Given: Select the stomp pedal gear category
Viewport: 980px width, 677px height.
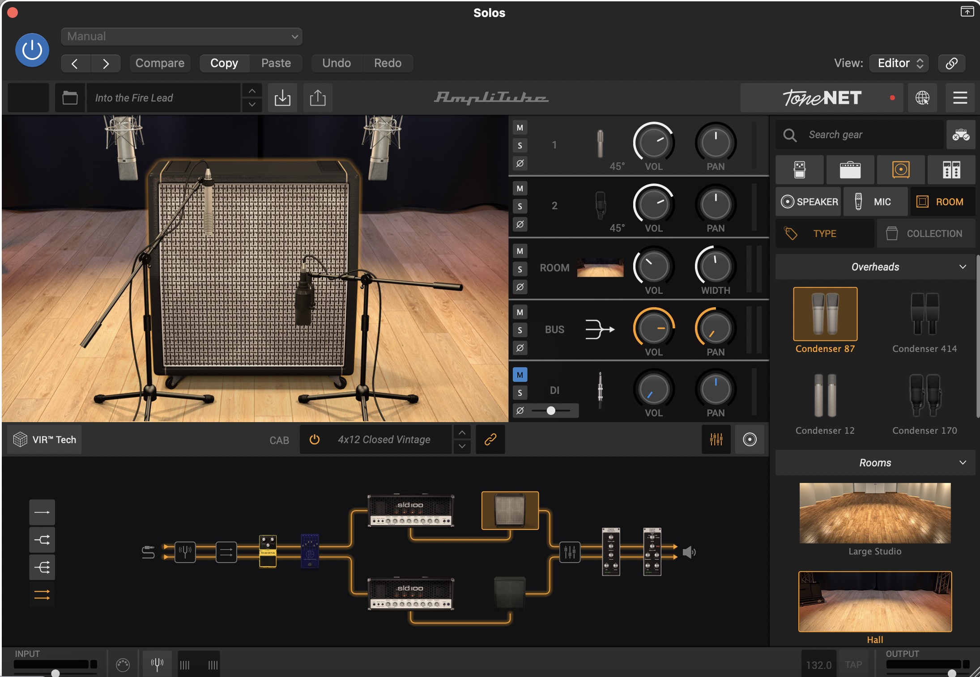Looking at the screenshot, I should tap(799, 170).
